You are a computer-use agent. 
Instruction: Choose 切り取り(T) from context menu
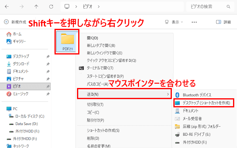pos(95,105)
